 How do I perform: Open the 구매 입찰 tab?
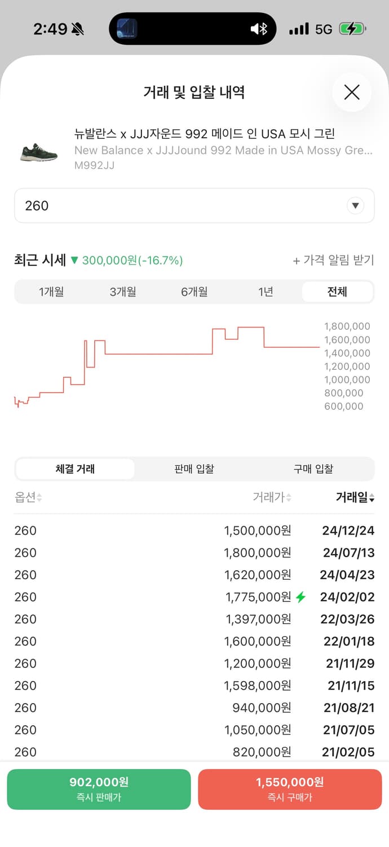coord(313,469)
